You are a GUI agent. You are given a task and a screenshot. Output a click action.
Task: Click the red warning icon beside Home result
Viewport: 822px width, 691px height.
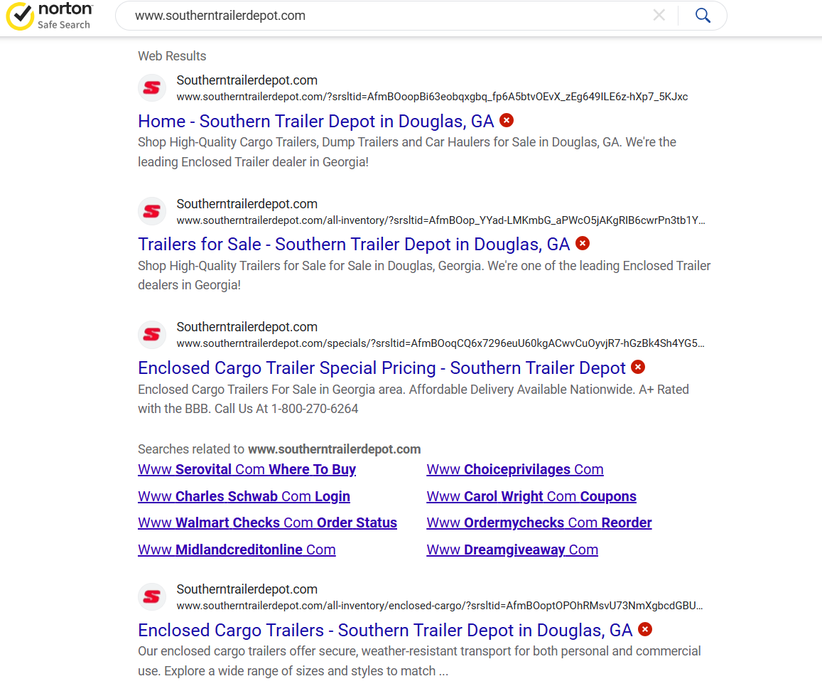507,120
